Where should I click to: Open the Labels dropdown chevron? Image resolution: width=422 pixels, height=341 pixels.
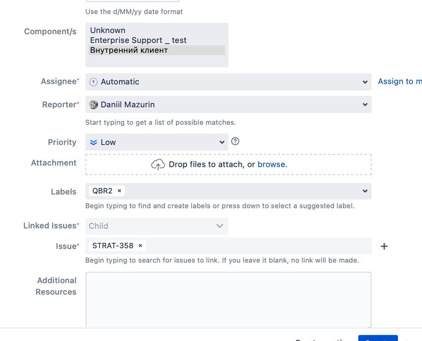(365, 191)
